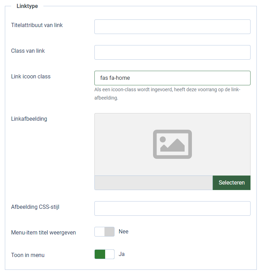Click the Link icoon class label
The width and height of the screenshot is (262, 274).
click(x=31, y=76)
